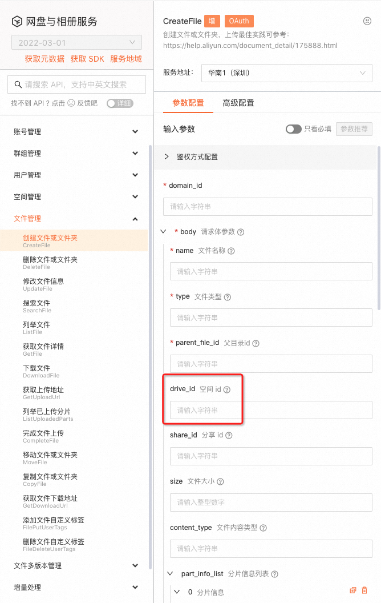This screenshot has height=603, width=381.
Task: Click the 参数推荐 button
Action: 354,129
